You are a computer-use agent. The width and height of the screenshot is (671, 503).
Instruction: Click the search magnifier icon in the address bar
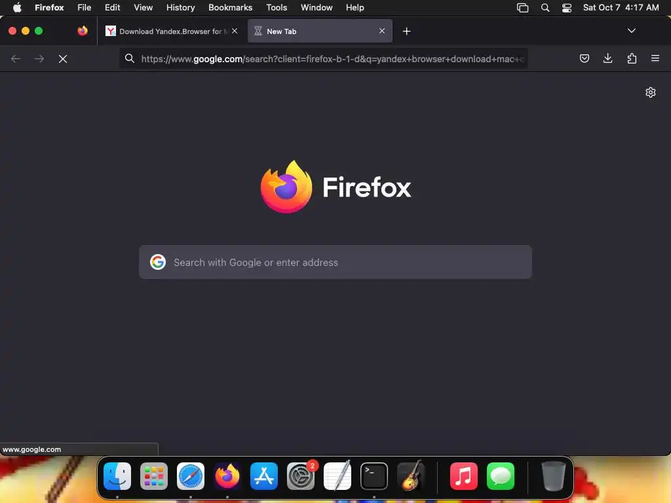coord(130,58)
